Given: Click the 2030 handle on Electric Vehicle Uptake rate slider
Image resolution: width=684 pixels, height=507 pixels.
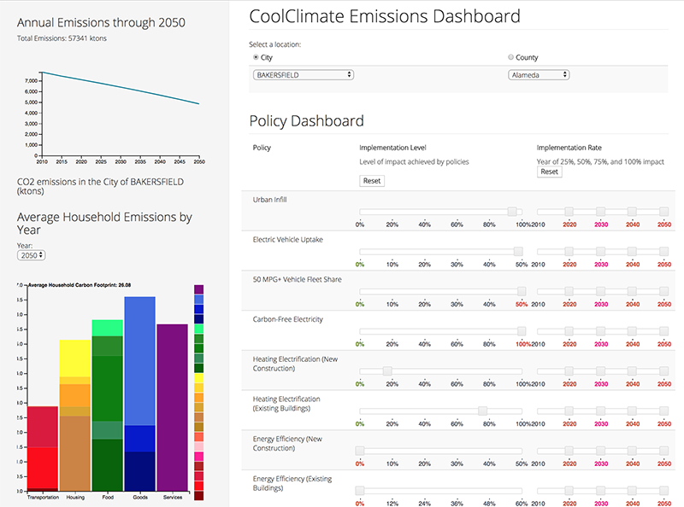Looking at the screenshot, I should [601, 251].
